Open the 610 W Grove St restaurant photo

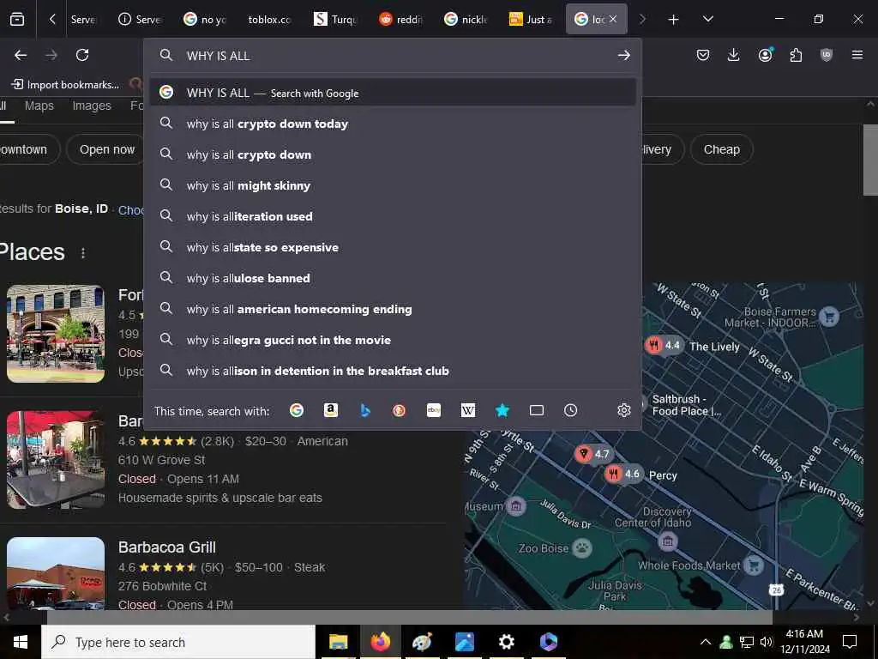tap(56, 460)
